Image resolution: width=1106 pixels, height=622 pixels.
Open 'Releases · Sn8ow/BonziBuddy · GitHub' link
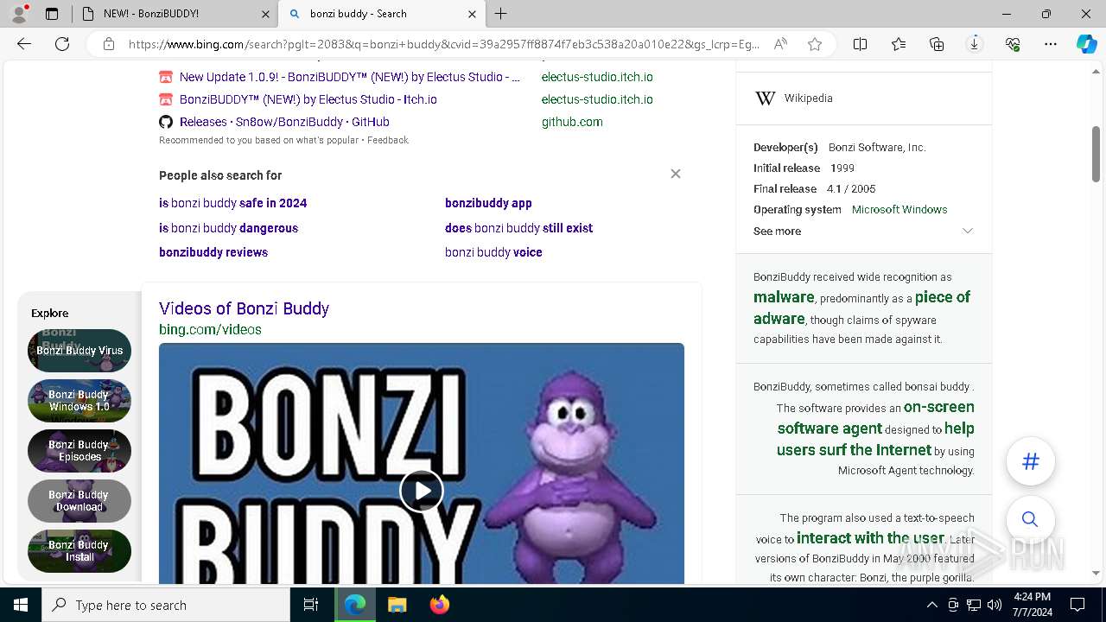284,122
